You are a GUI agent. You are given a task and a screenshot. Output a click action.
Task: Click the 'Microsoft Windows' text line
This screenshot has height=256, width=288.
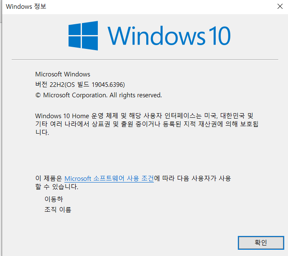pyautogui.click(x=63, y=74)
